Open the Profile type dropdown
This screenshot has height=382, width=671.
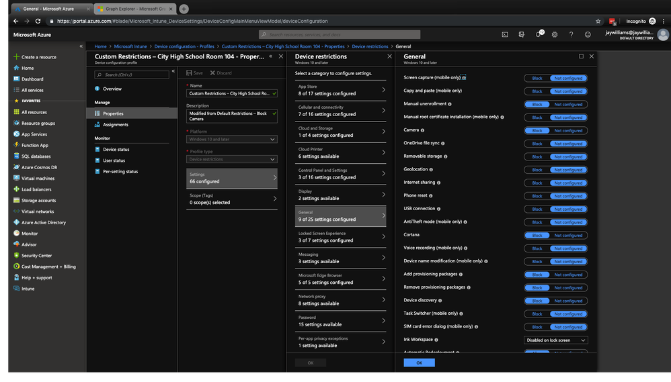tap(231, 159)
